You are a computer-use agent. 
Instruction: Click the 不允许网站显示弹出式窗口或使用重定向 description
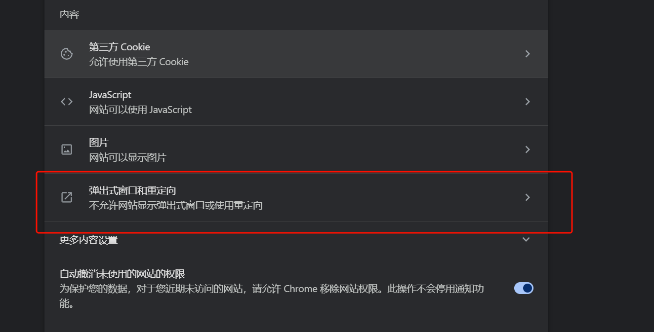tap(175, 205)
